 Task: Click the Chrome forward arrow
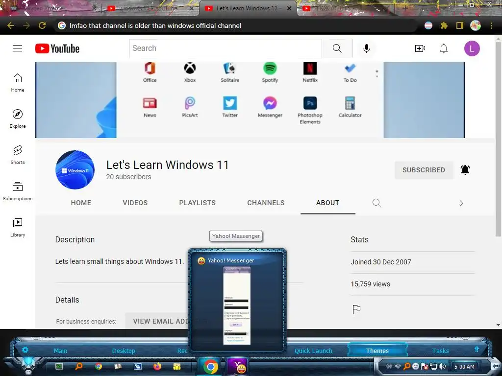click(x=26, y=25)
